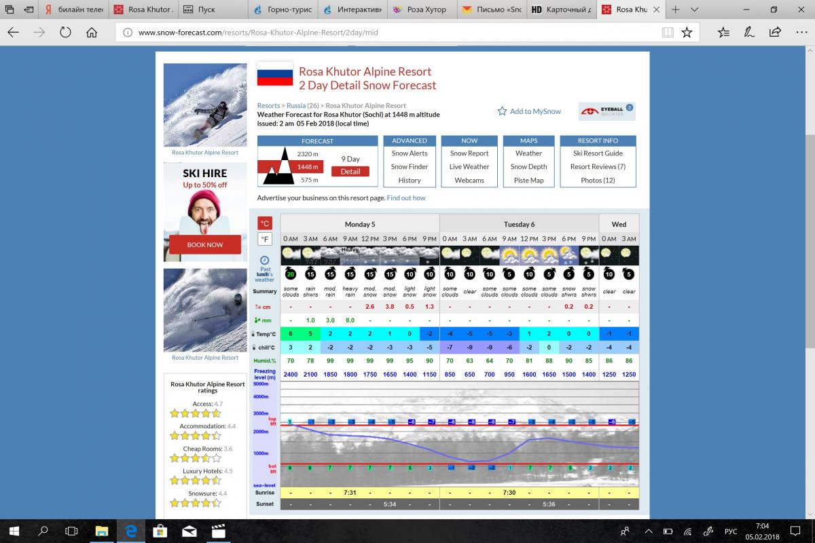Viewport: 815px width, 543px height.
Task: Open Edge settings and more menu
Action: pyautogui.click(x=800, y=32)
